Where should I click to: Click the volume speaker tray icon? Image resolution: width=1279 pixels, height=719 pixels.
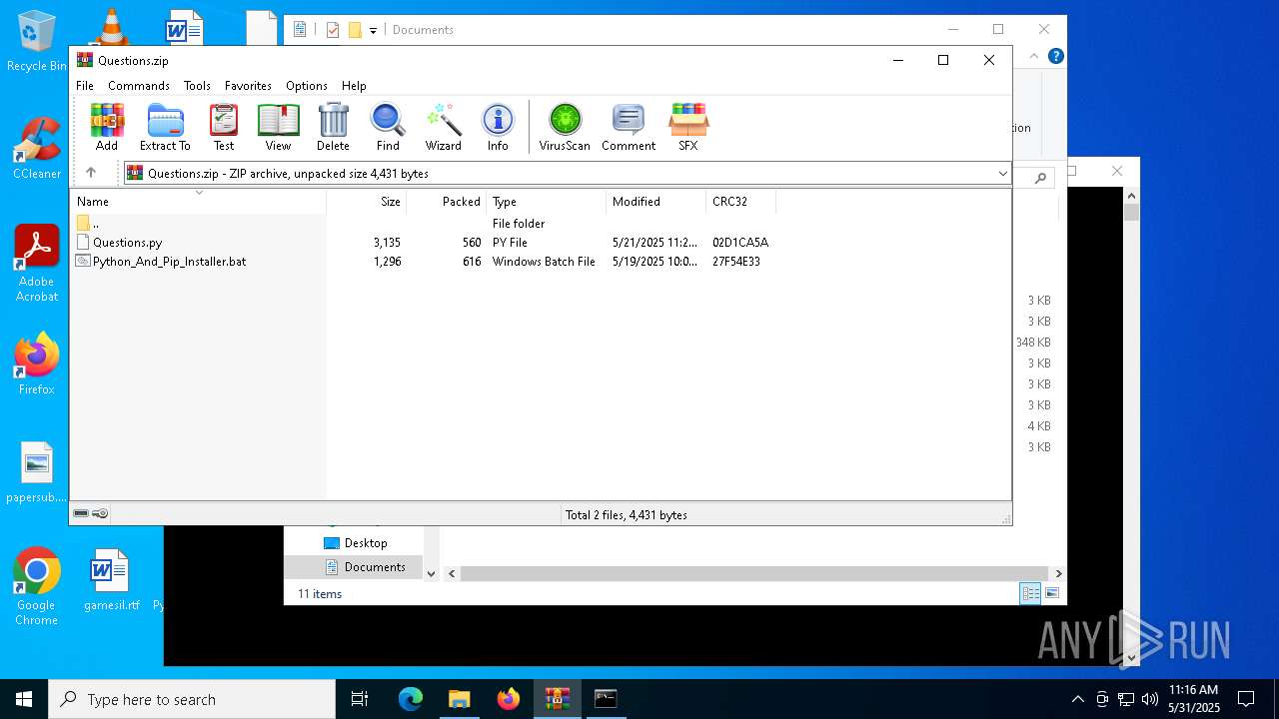point(1150,699)
